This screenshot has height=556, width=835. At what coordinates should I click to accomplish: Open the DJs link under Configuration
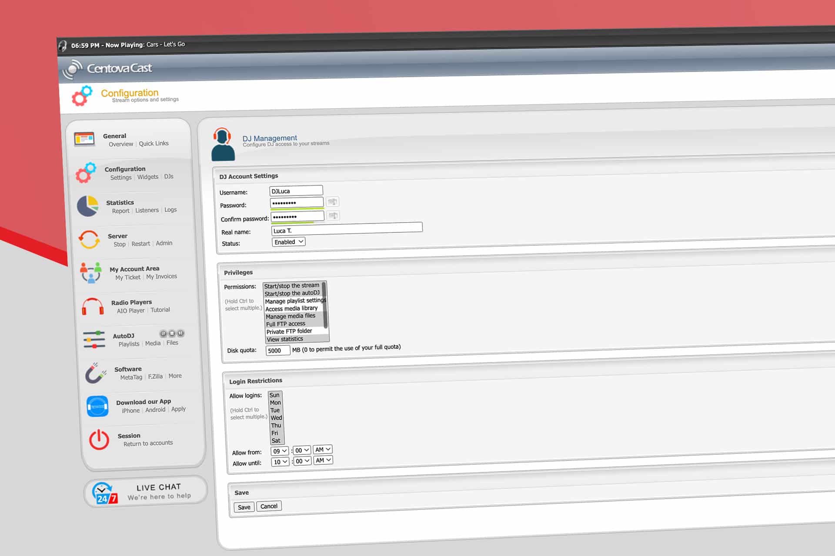(x=169, y=176)
